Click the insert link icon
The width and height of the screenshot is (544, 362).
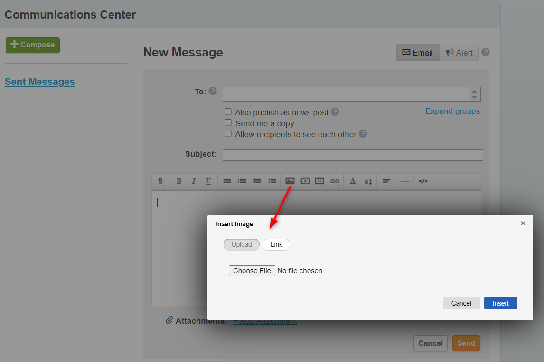point(335,181)
